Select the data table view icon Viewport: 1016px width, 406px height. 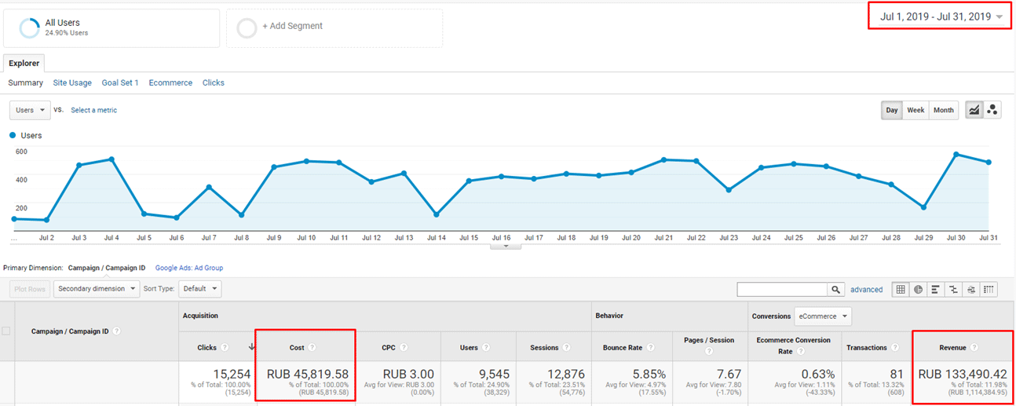pyautogui.click(x=901, y=290)
